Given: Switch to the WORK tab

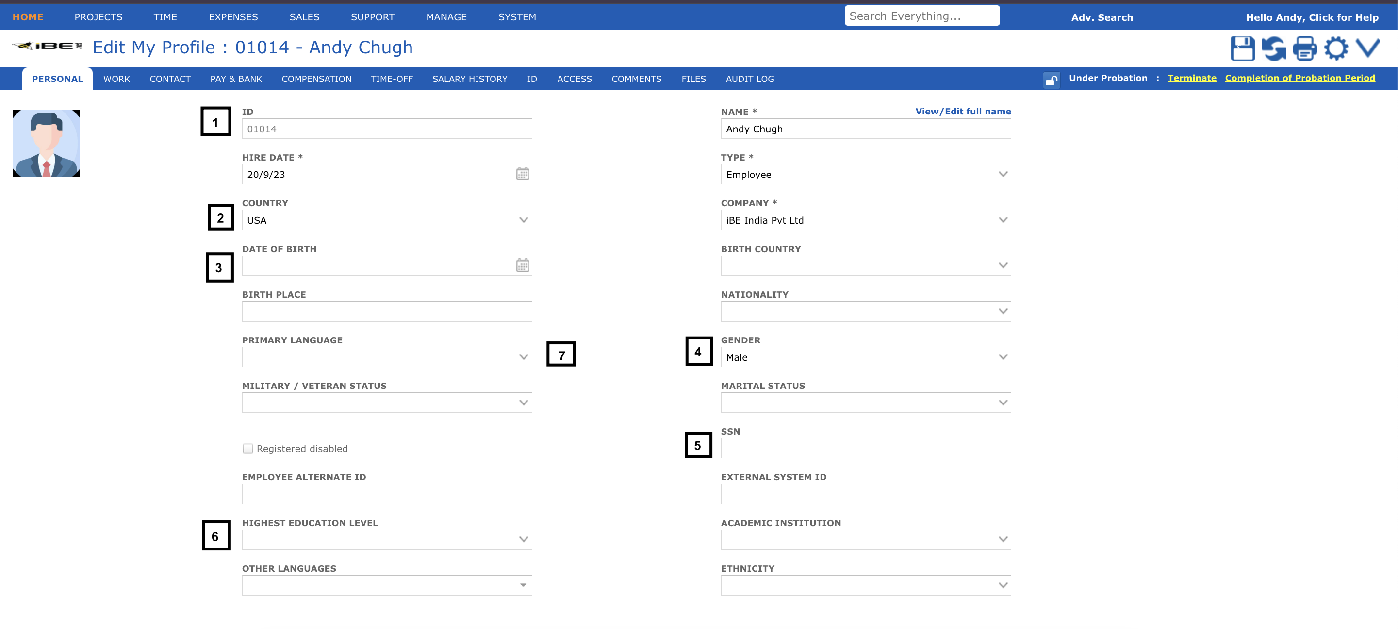Looking at the screenshot, I should [116, 79].
